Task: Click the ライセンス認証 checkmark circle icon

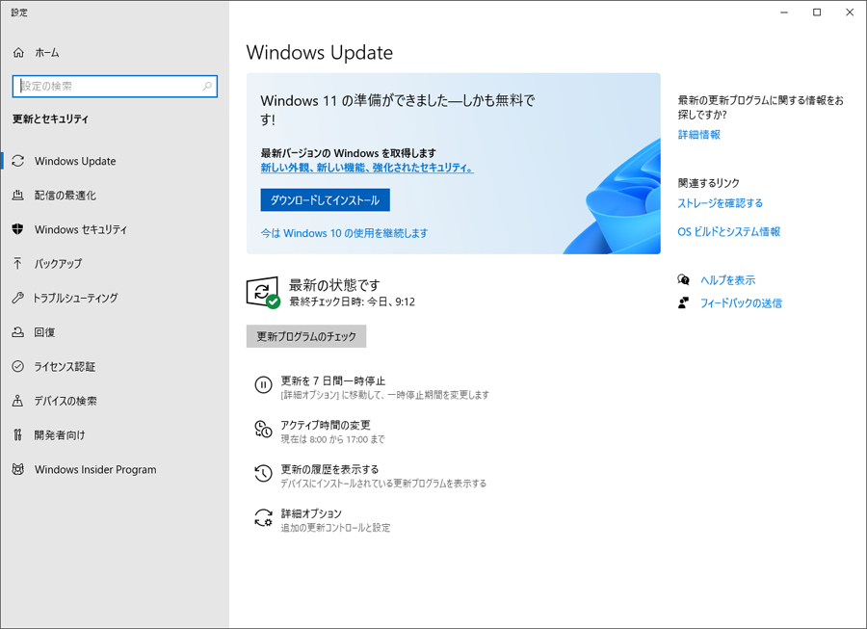Action: tap(17, 366)
